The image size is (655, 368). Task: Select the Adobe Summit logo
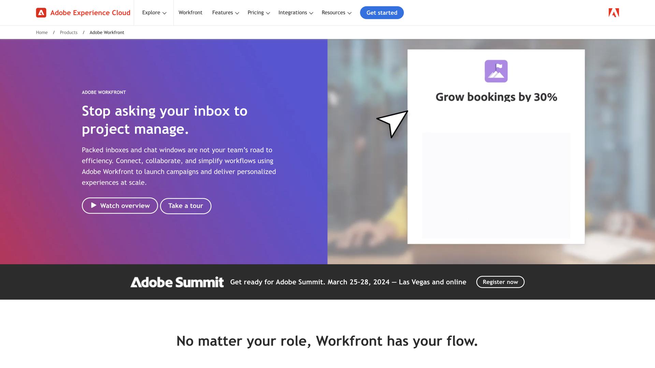pyautogui.click(x=177, y=282)
